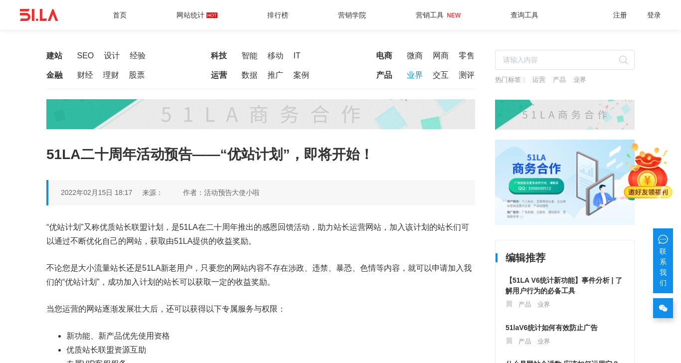Viewport: 681px width, 363px height.
Task: Select 网商 subcategory
Action: pos(441,56)
